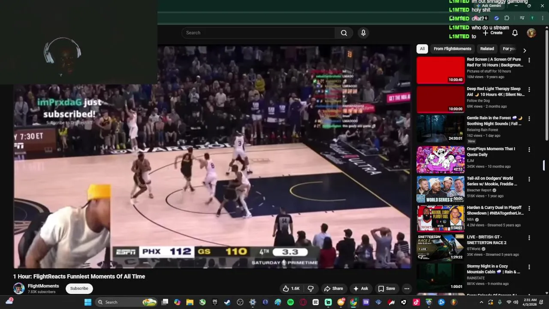Open options menu for Stormy Night video

click(529, 267)
